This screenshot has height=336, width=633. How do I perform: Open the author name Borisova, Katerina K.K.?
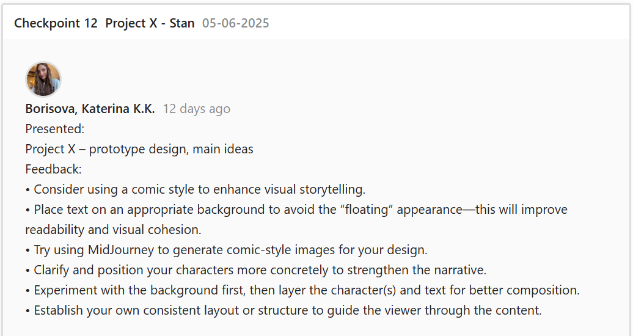click(90, 109)
